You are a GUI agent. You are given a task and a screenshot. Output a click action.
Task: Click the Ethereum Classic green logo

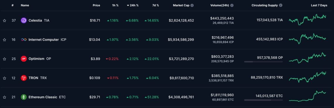coord(24,97)
